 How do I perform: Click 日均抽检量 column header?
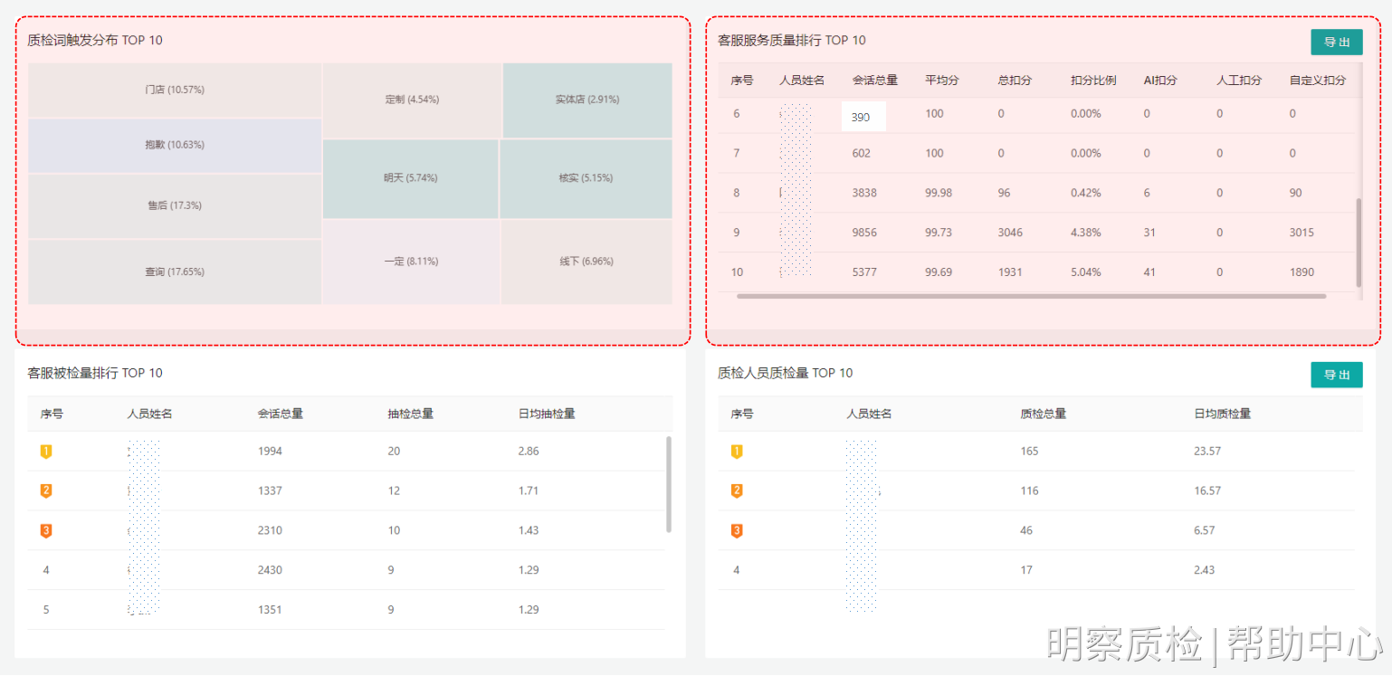[547, 414]
